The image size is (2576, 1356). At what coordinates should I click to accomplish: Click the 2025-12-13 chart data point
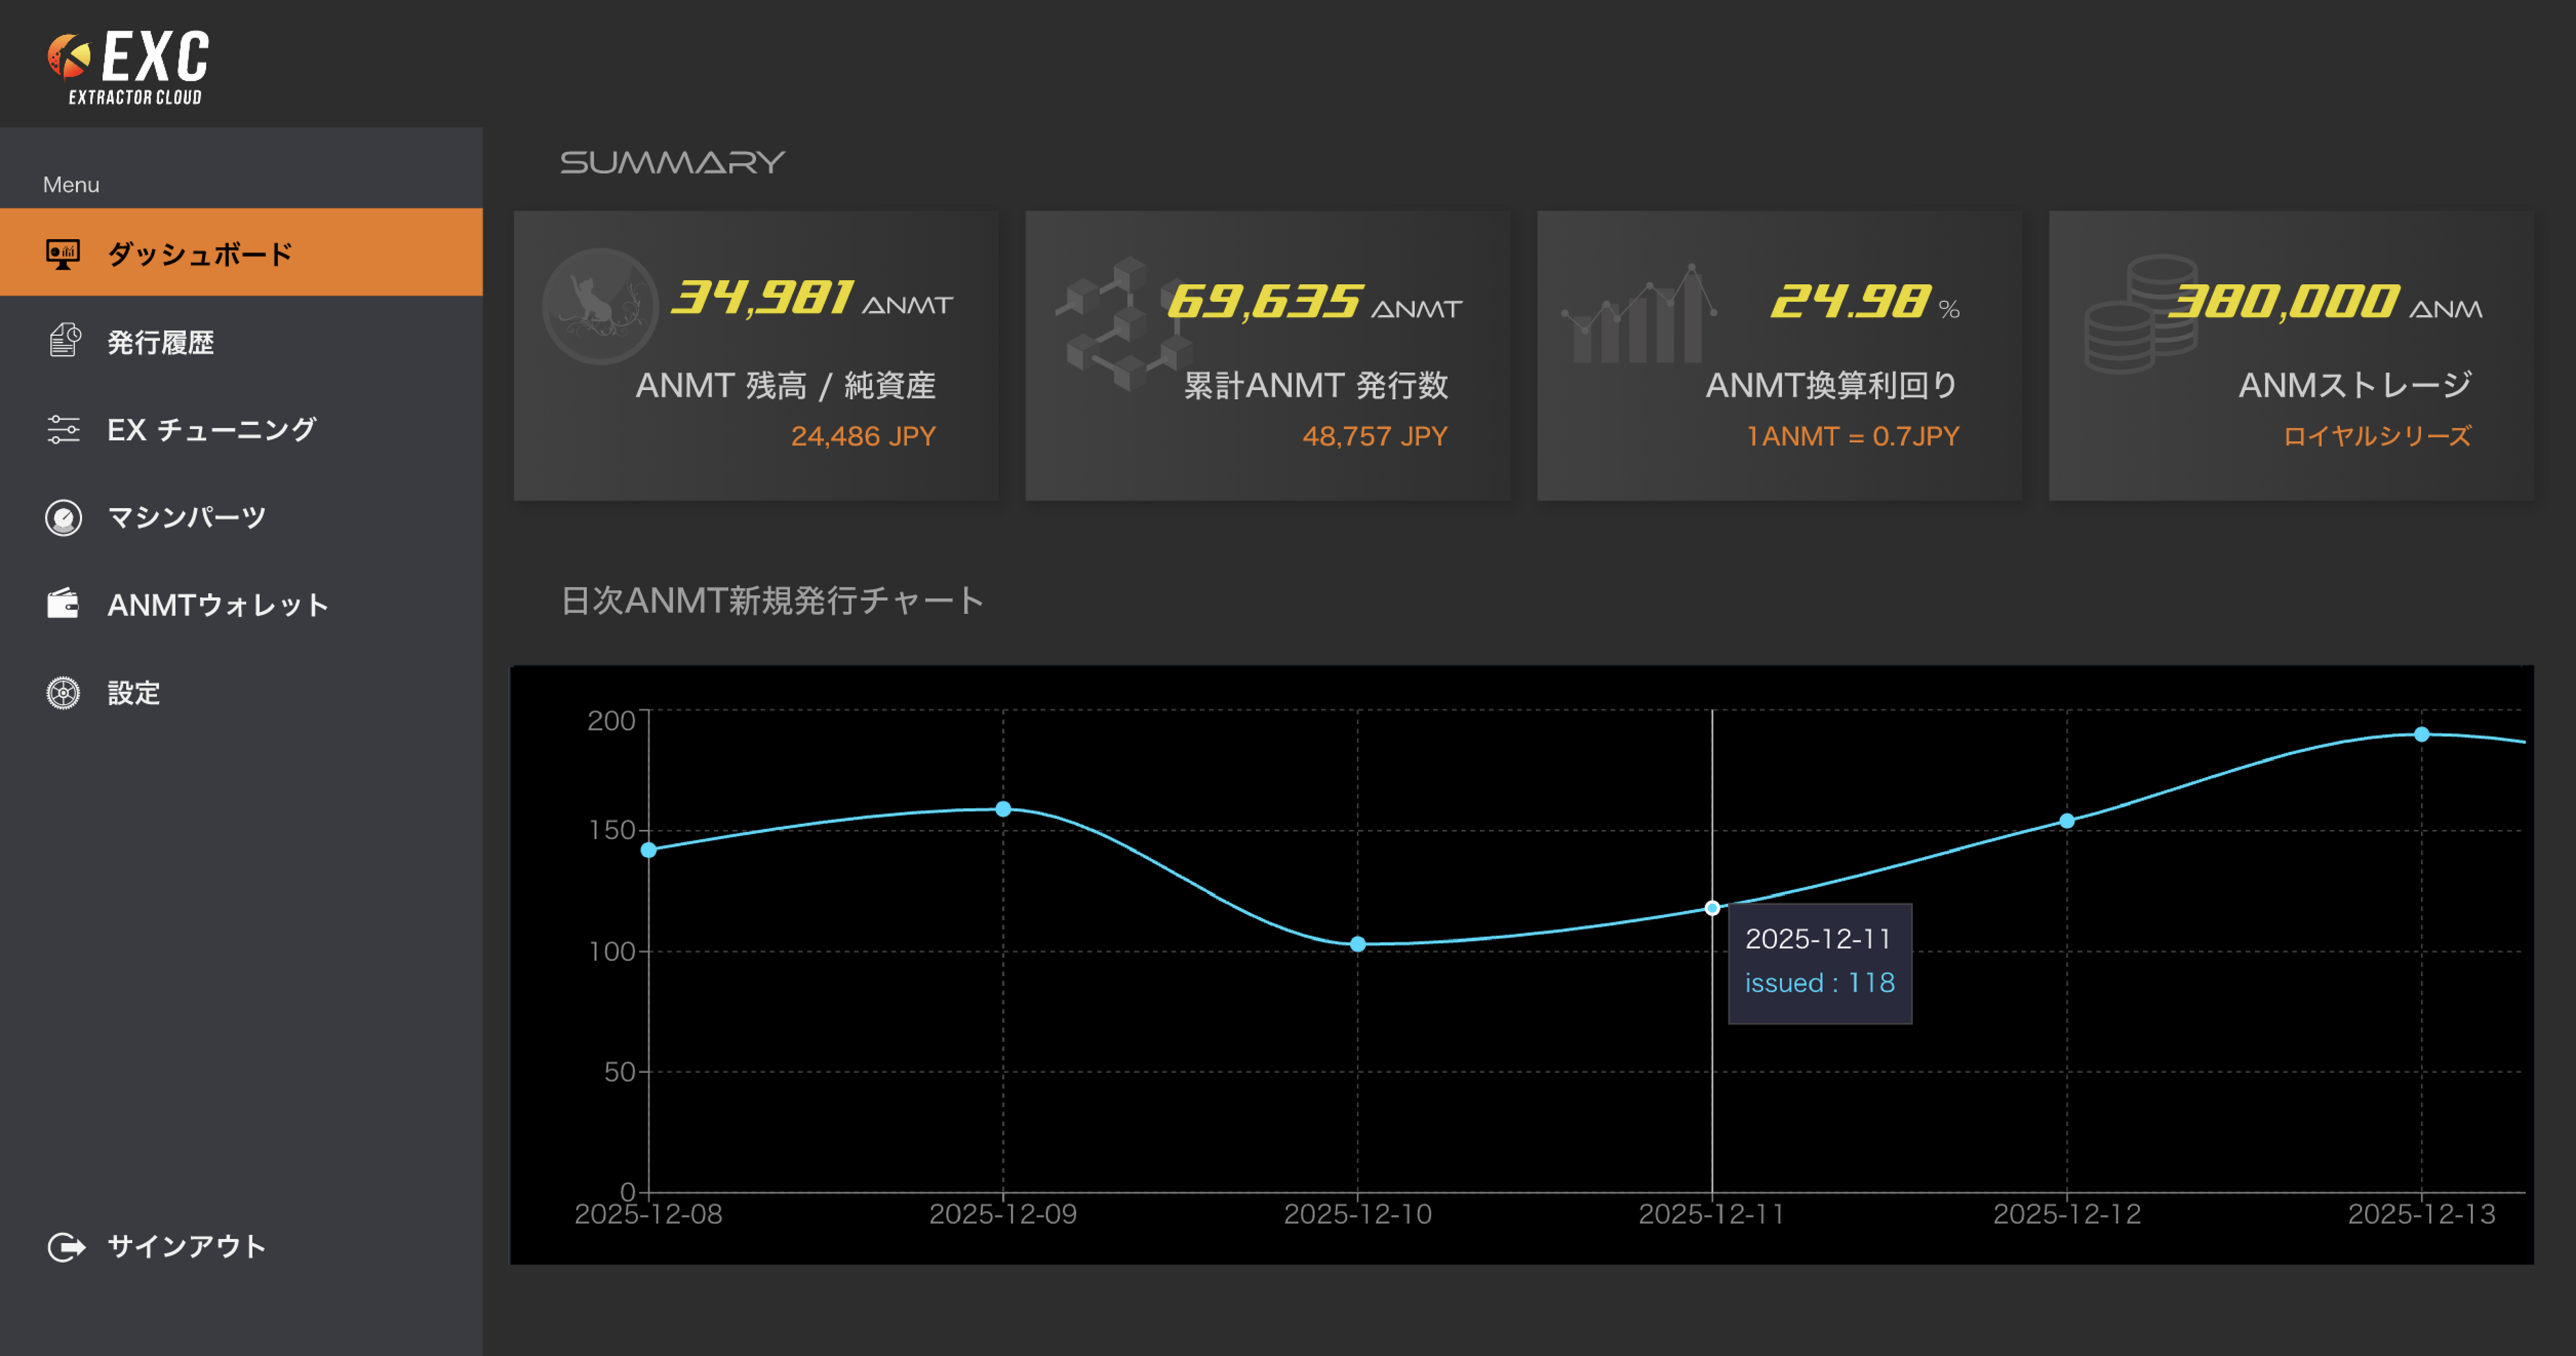[x=2421, y=735]
